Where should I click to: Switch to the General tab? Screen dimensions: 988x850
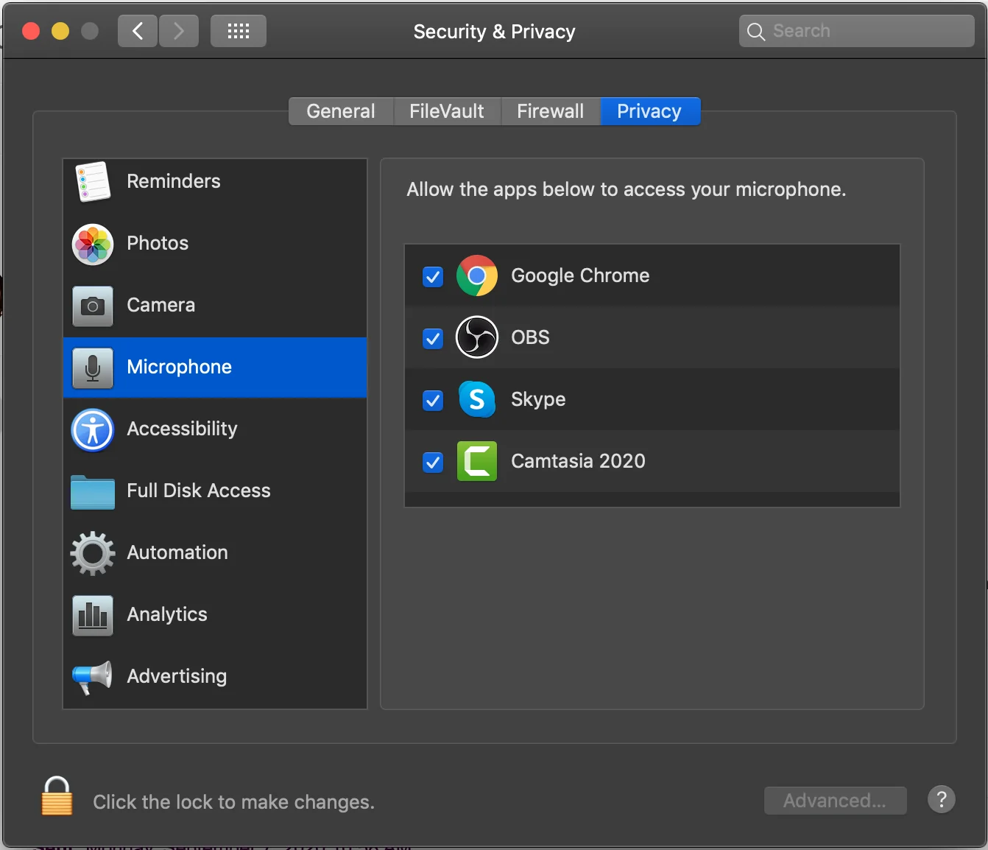point(341,111)
